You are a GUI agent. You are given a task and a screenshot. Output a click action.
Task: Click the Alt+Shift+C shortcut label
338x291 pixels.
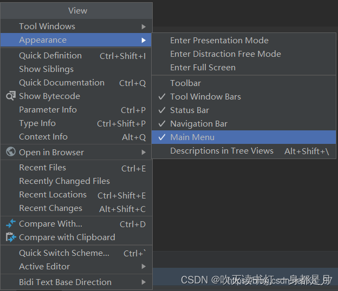tap(122, 209)
